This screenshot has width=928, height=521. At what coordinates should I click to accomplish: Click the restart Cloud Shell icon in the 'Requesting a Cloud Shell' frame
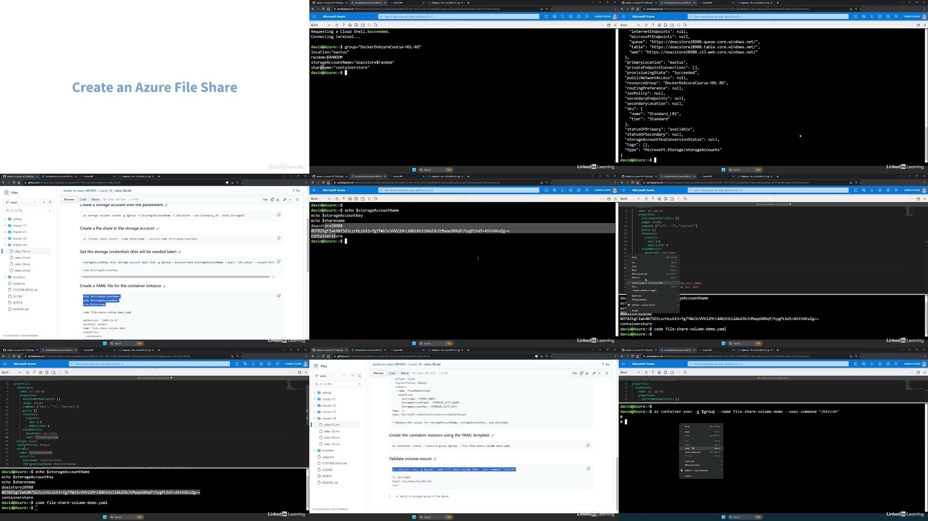[x=337, y=25]
